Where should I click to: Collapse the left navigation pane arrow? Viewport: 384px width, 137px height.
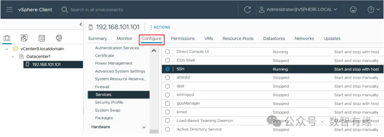point(81,24)
